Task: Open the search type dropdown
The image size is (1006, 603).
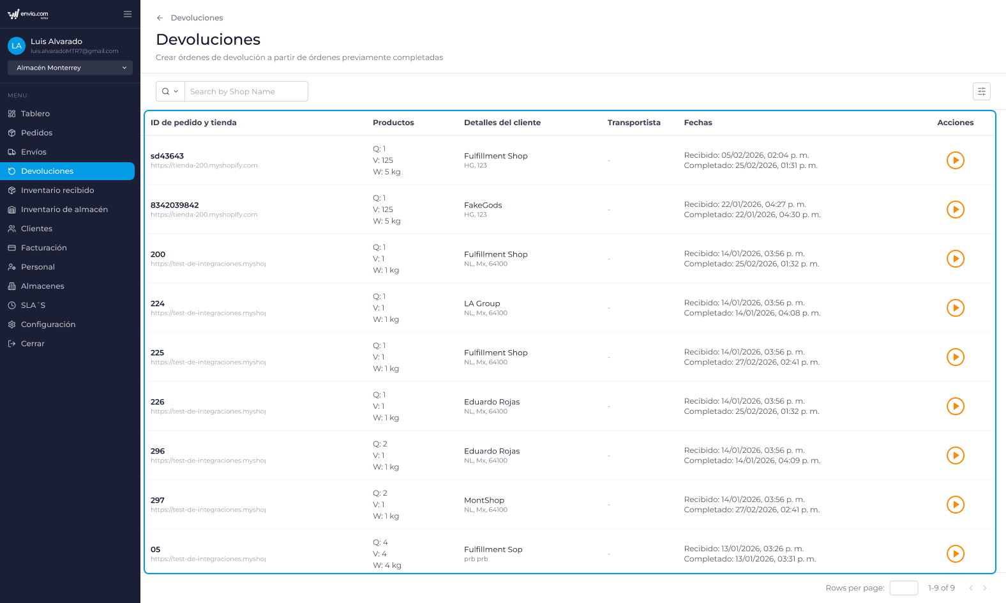Action: [x=170, y=91]
